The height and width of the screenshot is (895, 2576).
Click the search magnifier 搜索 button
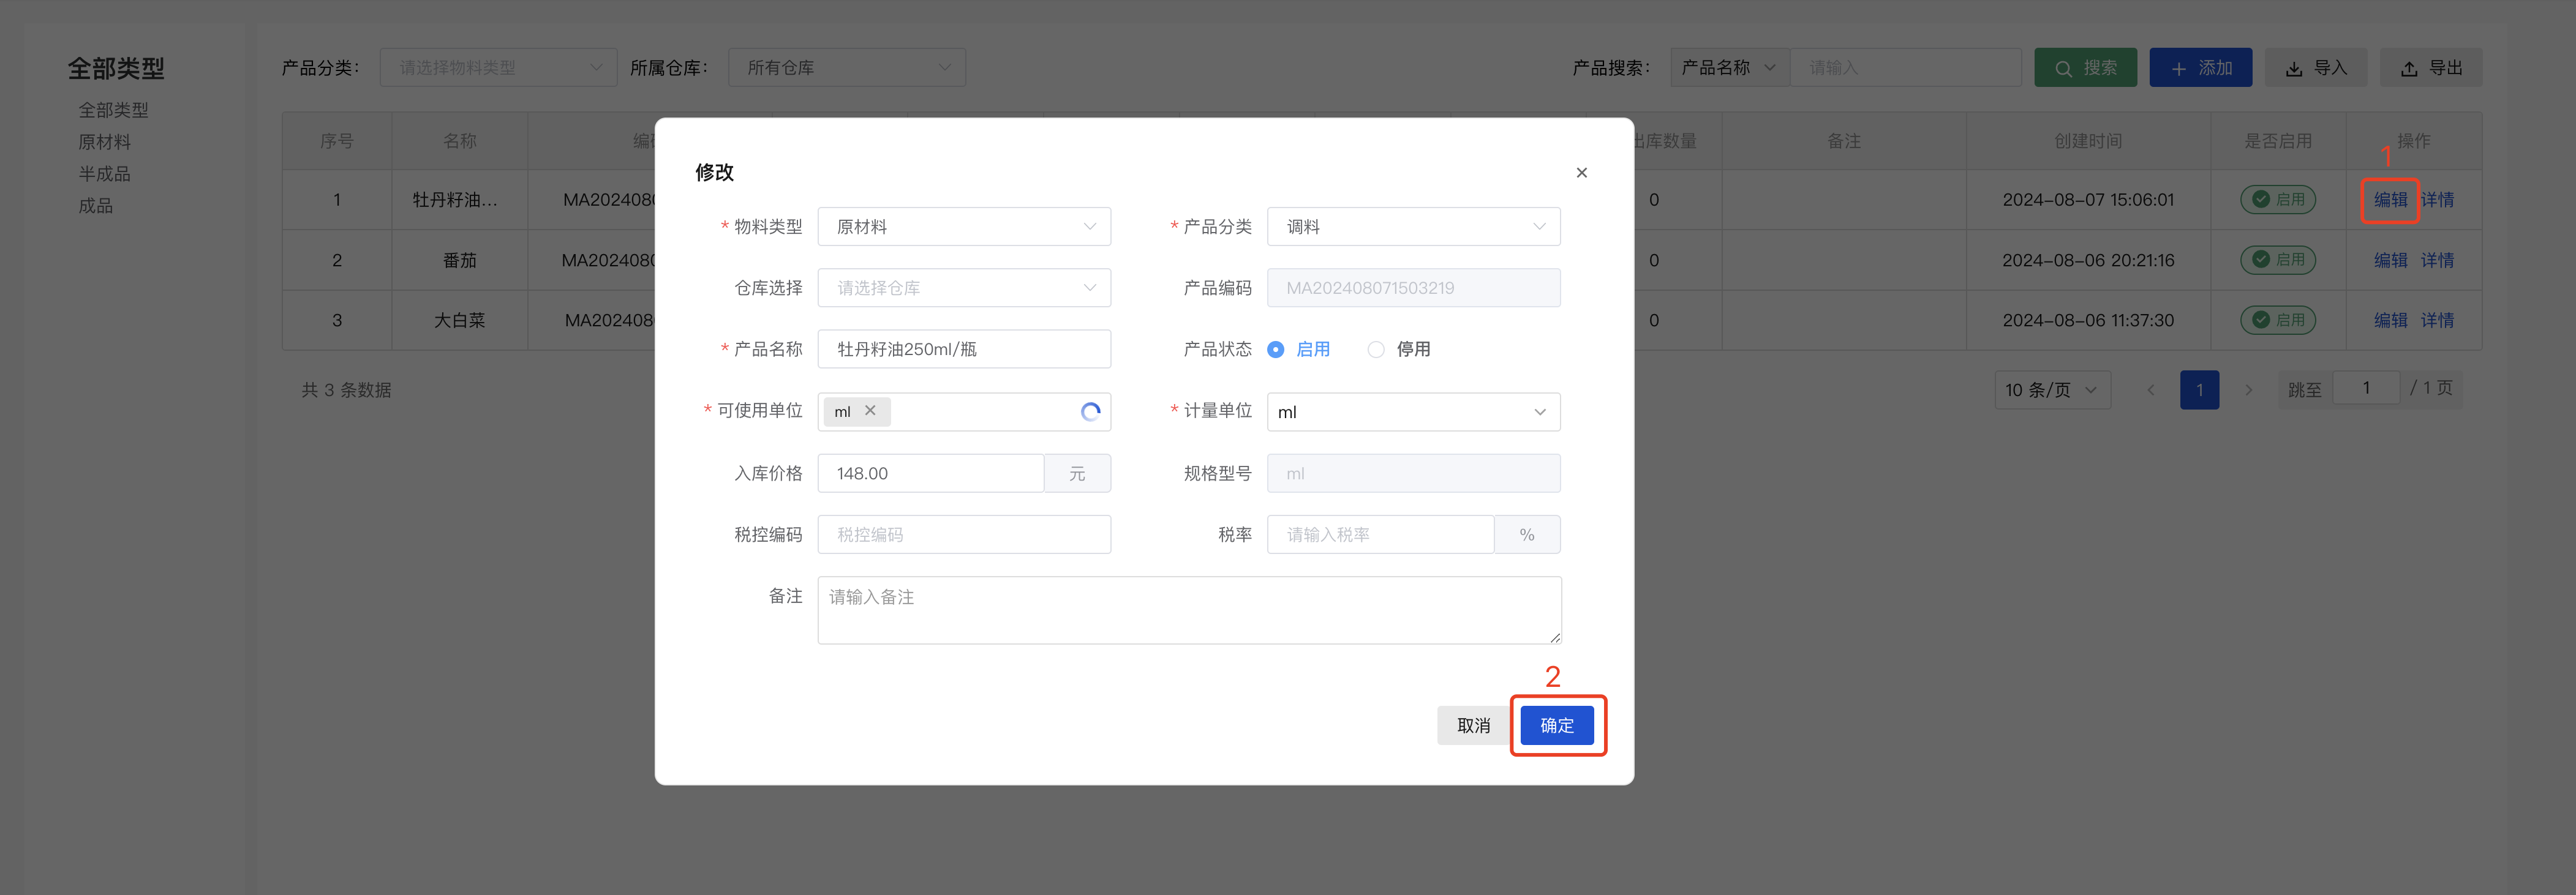click(2085, 68)
